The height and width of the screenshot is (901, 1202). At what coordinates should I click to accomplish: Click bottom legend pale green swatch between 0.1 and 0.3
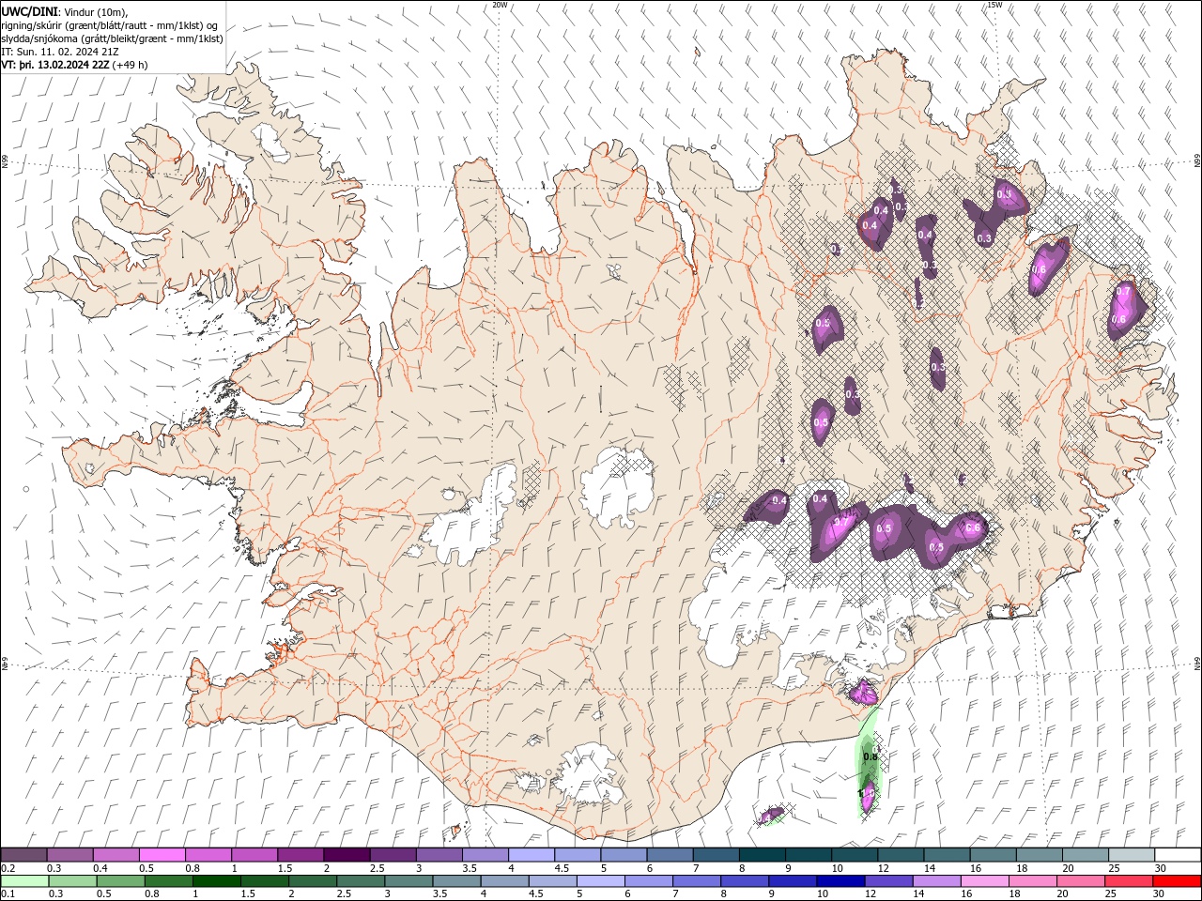tap(23, 881)
